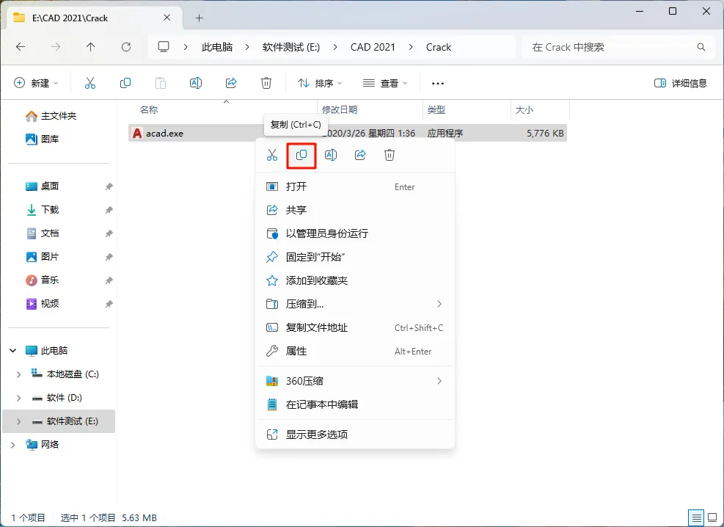The image size is (724, 527).
Task: Expand the 网络 tree node
Action: (13, 445)
